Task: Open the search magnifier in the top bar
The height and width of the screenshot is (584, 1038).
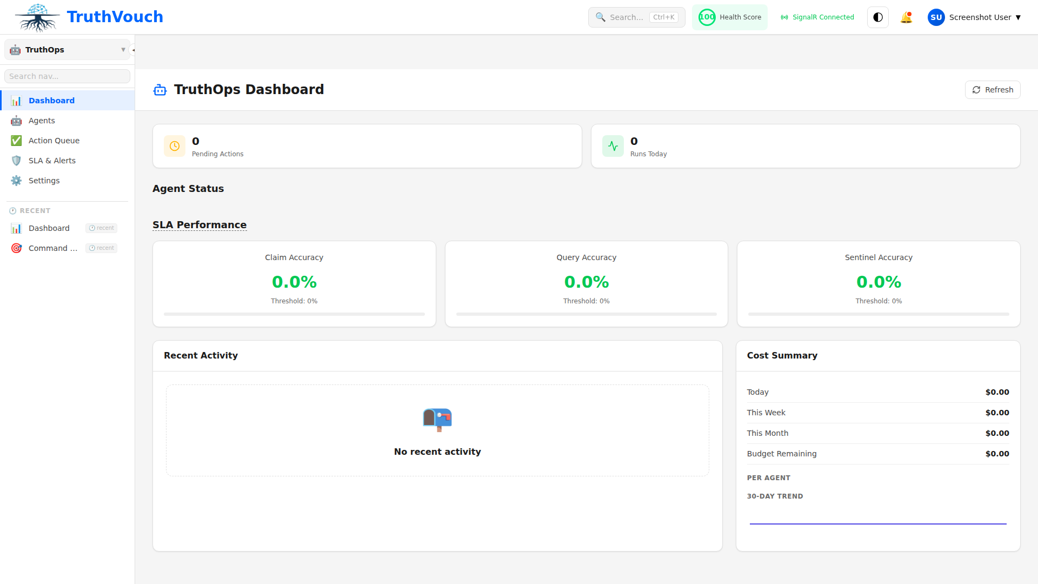Action: (600, 17)
